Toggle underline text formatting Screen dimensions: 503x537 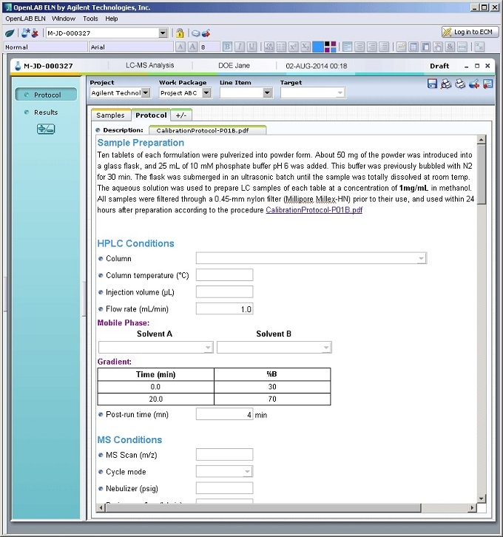click(252, 47)
